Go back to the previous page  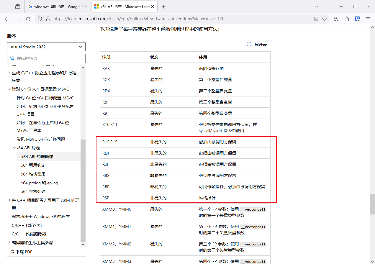tap(7, 19)
